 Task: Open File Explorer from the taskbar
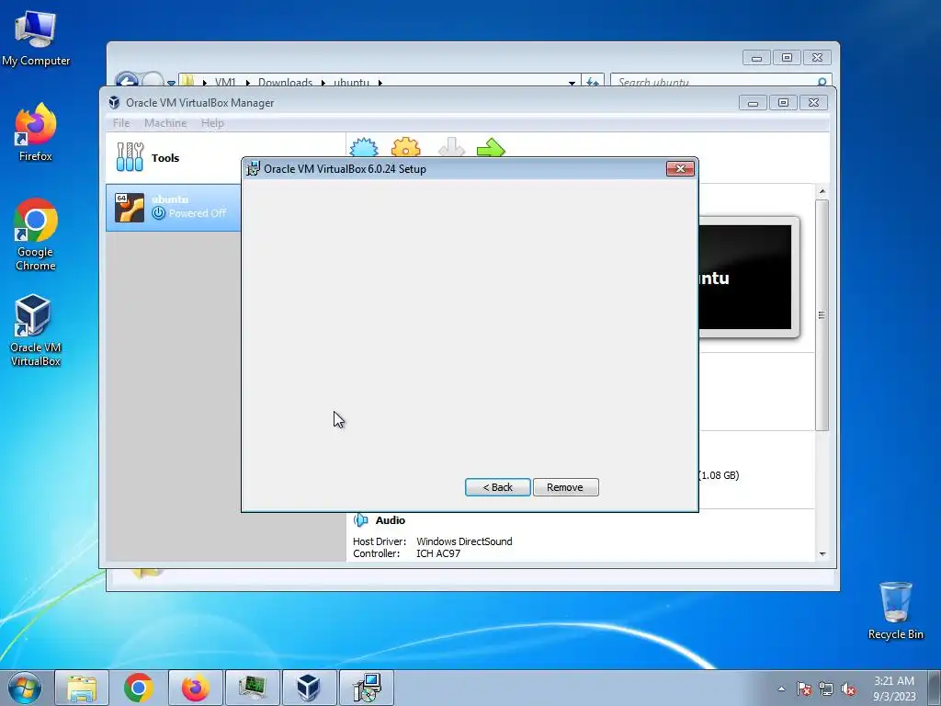tap(82, 688)
